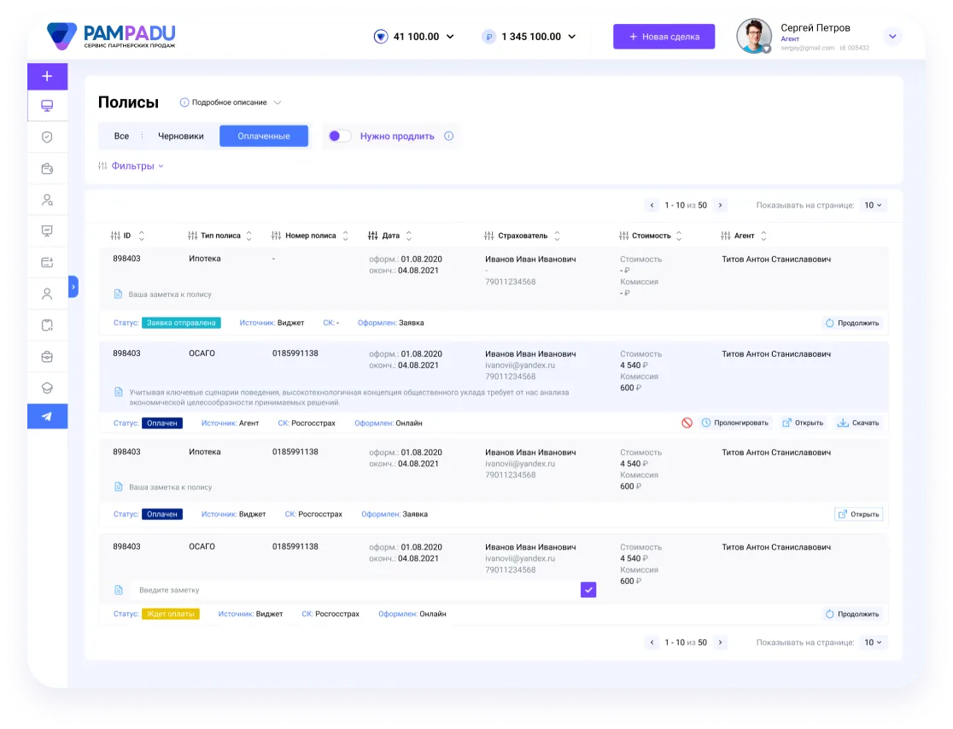Click the Telegram paper plane sidebar icon
953x729 pixels.
pyautogui.click(x=47, y=417)
